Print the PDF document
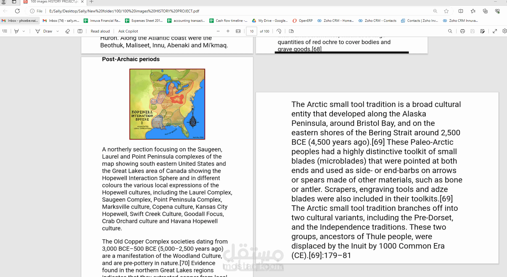 pyautogui.click(x=463, y=31)
